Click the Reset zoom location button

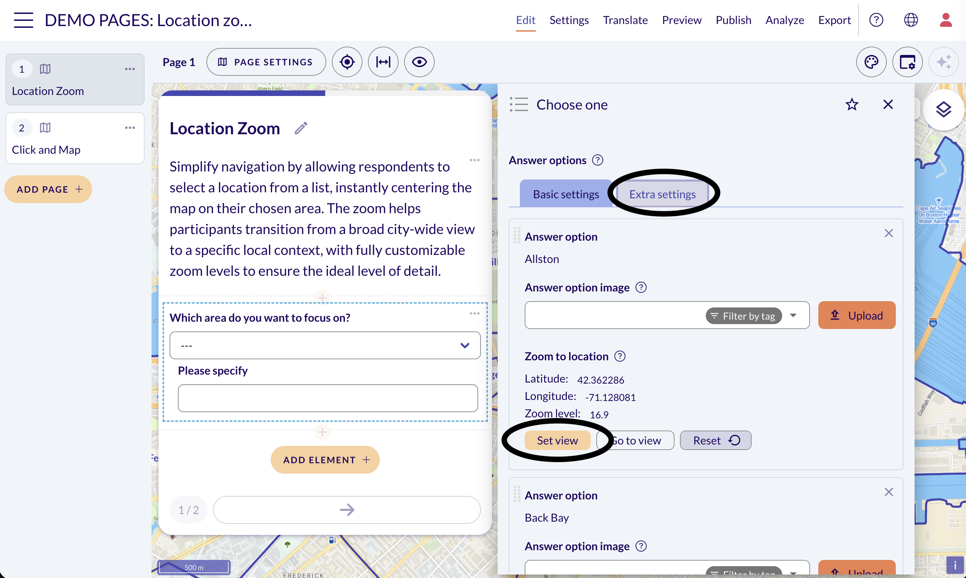pyautogui.click(x=715, y=441)
